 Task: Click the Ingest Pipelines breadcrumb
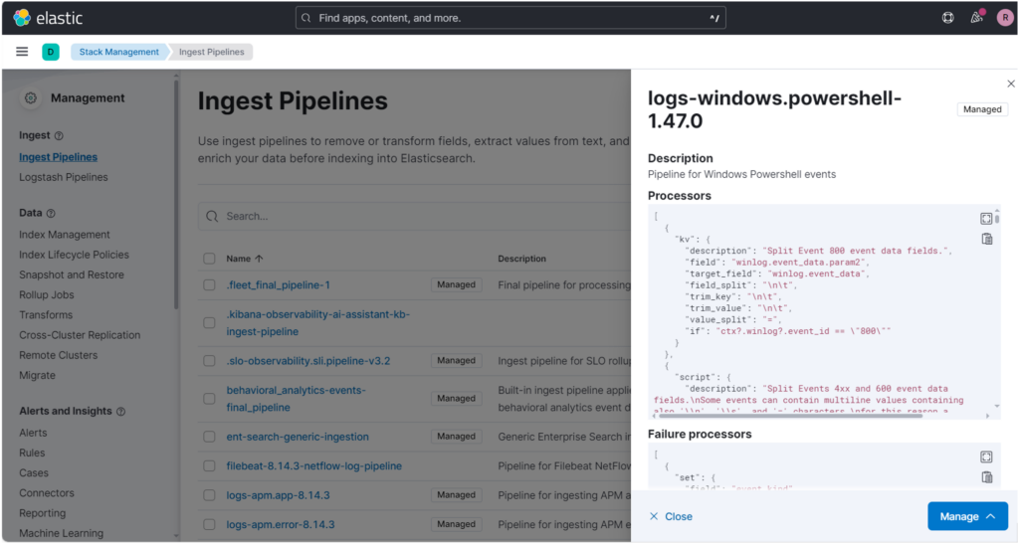(x=212, y=52)
